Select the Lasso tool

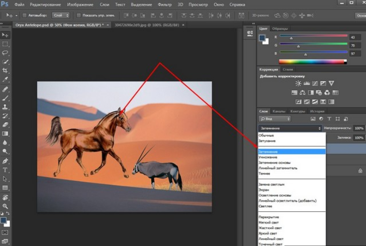[5, 53]
